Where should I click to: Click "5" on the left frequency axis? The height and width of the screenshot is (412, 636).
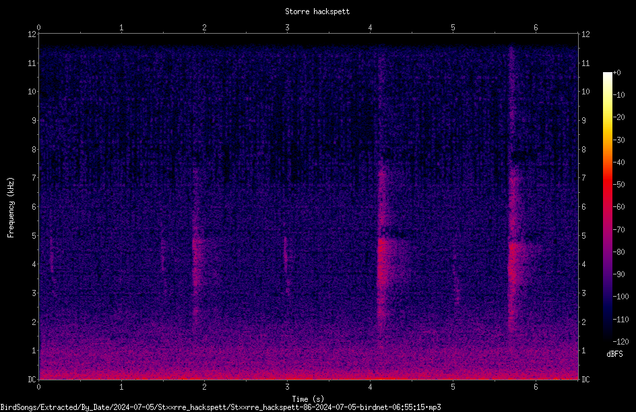[x=34, y=236]
